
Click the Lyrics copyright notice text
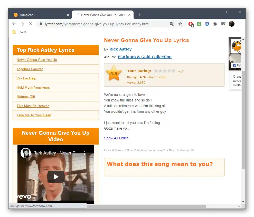pos(149,150)
